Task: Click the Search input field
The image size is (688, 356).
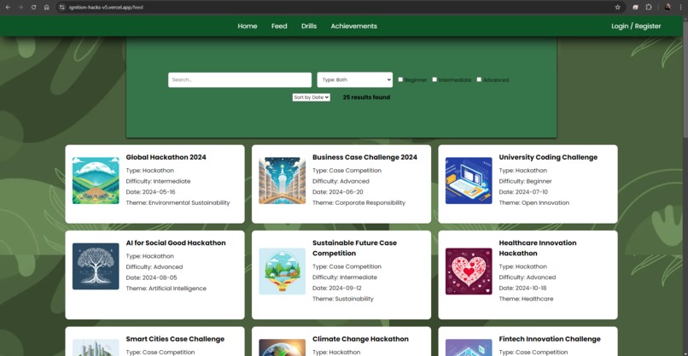Action: (x=240, y=80)
